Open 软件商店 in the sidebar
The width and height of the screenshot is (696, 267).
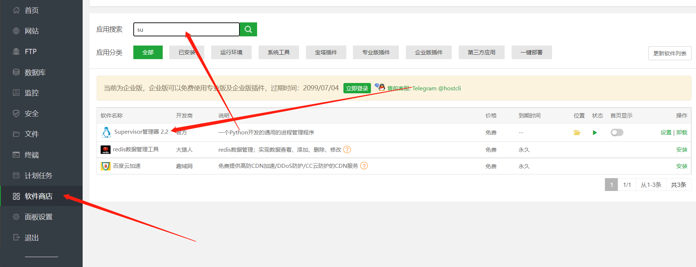pos(38,196)
